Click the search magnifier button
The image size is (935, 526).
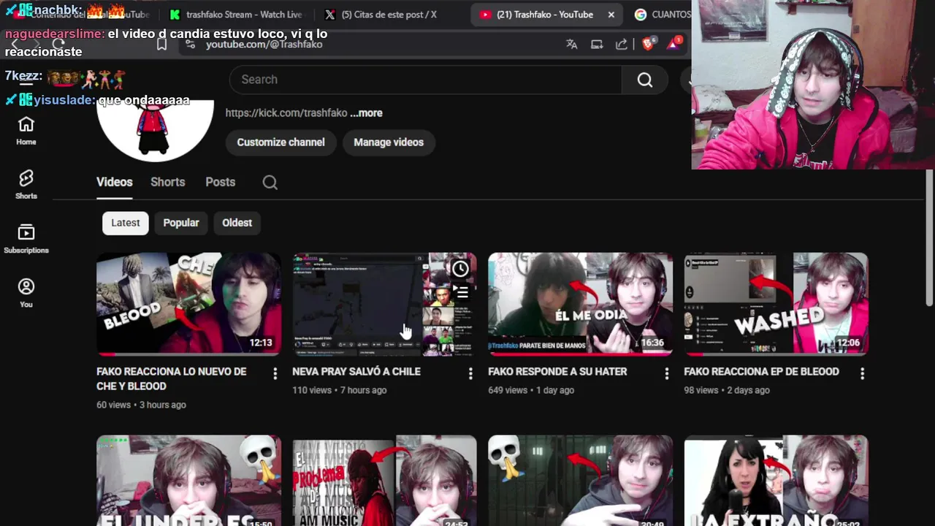[644, 80]
